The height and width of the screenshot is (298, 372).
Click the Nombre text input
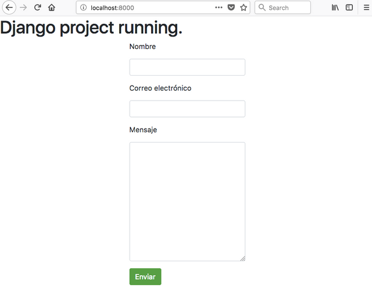click(x=187, y=68)
